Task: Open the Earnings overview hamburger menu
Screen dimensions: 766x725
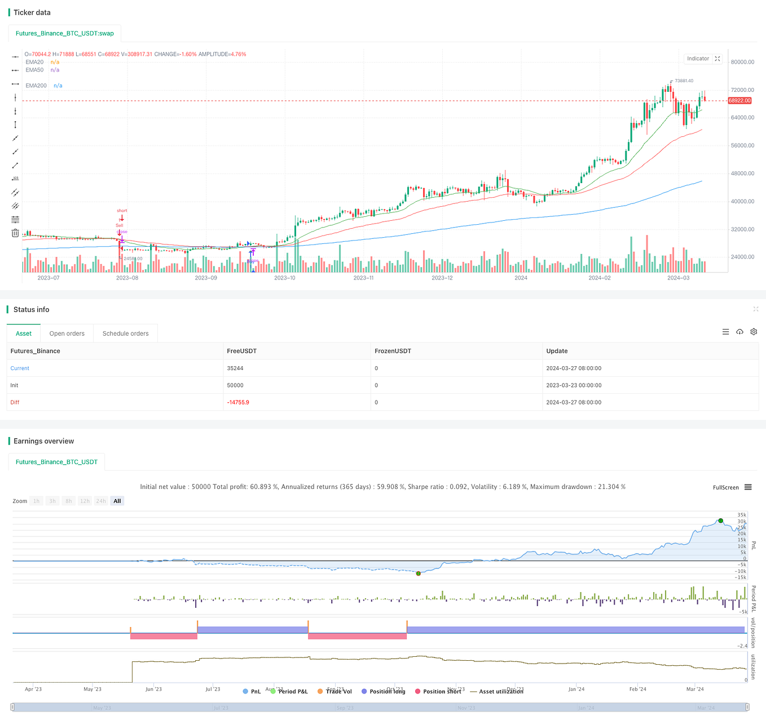Action: 748,487
